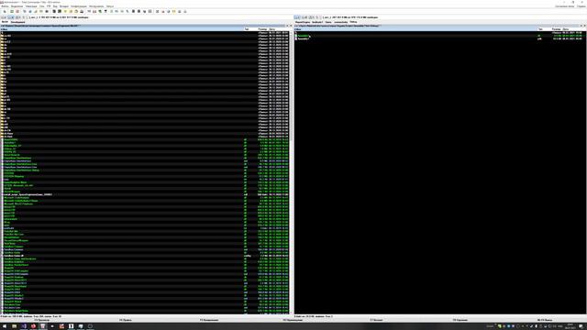The height and width of the screenshot is (330, 587).
Task: Open left panel directory history dropdown arrow
Action: 291,26
